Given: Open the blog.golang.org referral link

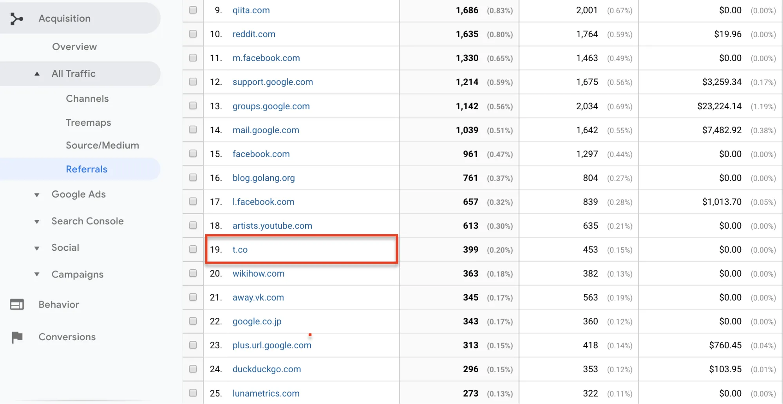Looking at the screenshot, I should point(264,178).
